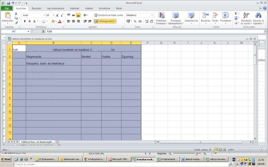Open the Cellaegyesítés dropdown arrow
This screenshot has height=167, width=268.
click(x=115, y=21)
